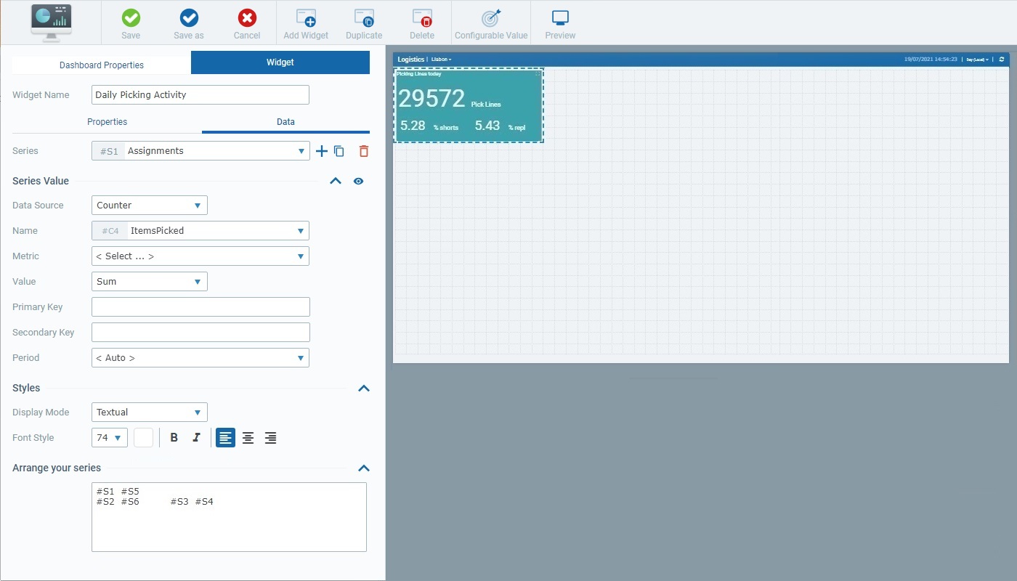Click the Duplicate widget icon
This screenshot has width=1017, height=581.
(x=364, y=19)
